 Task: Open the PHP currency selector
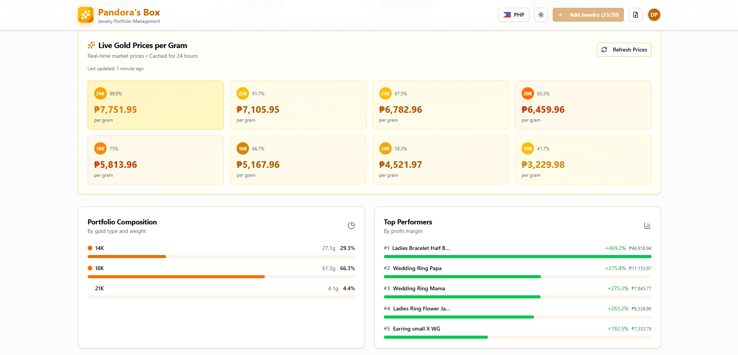tap(513, 15)
